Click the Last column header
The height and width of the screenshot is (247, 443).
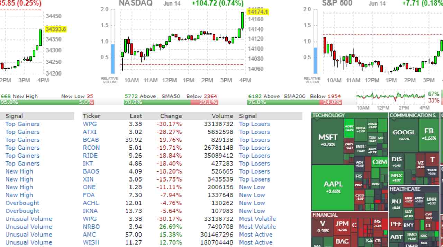pyautogui.click(x=136, y=116)
